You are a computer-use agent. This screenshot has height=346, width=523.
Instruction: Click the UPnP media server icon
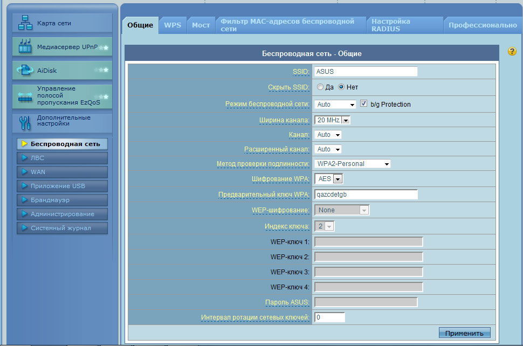(25, 47)
